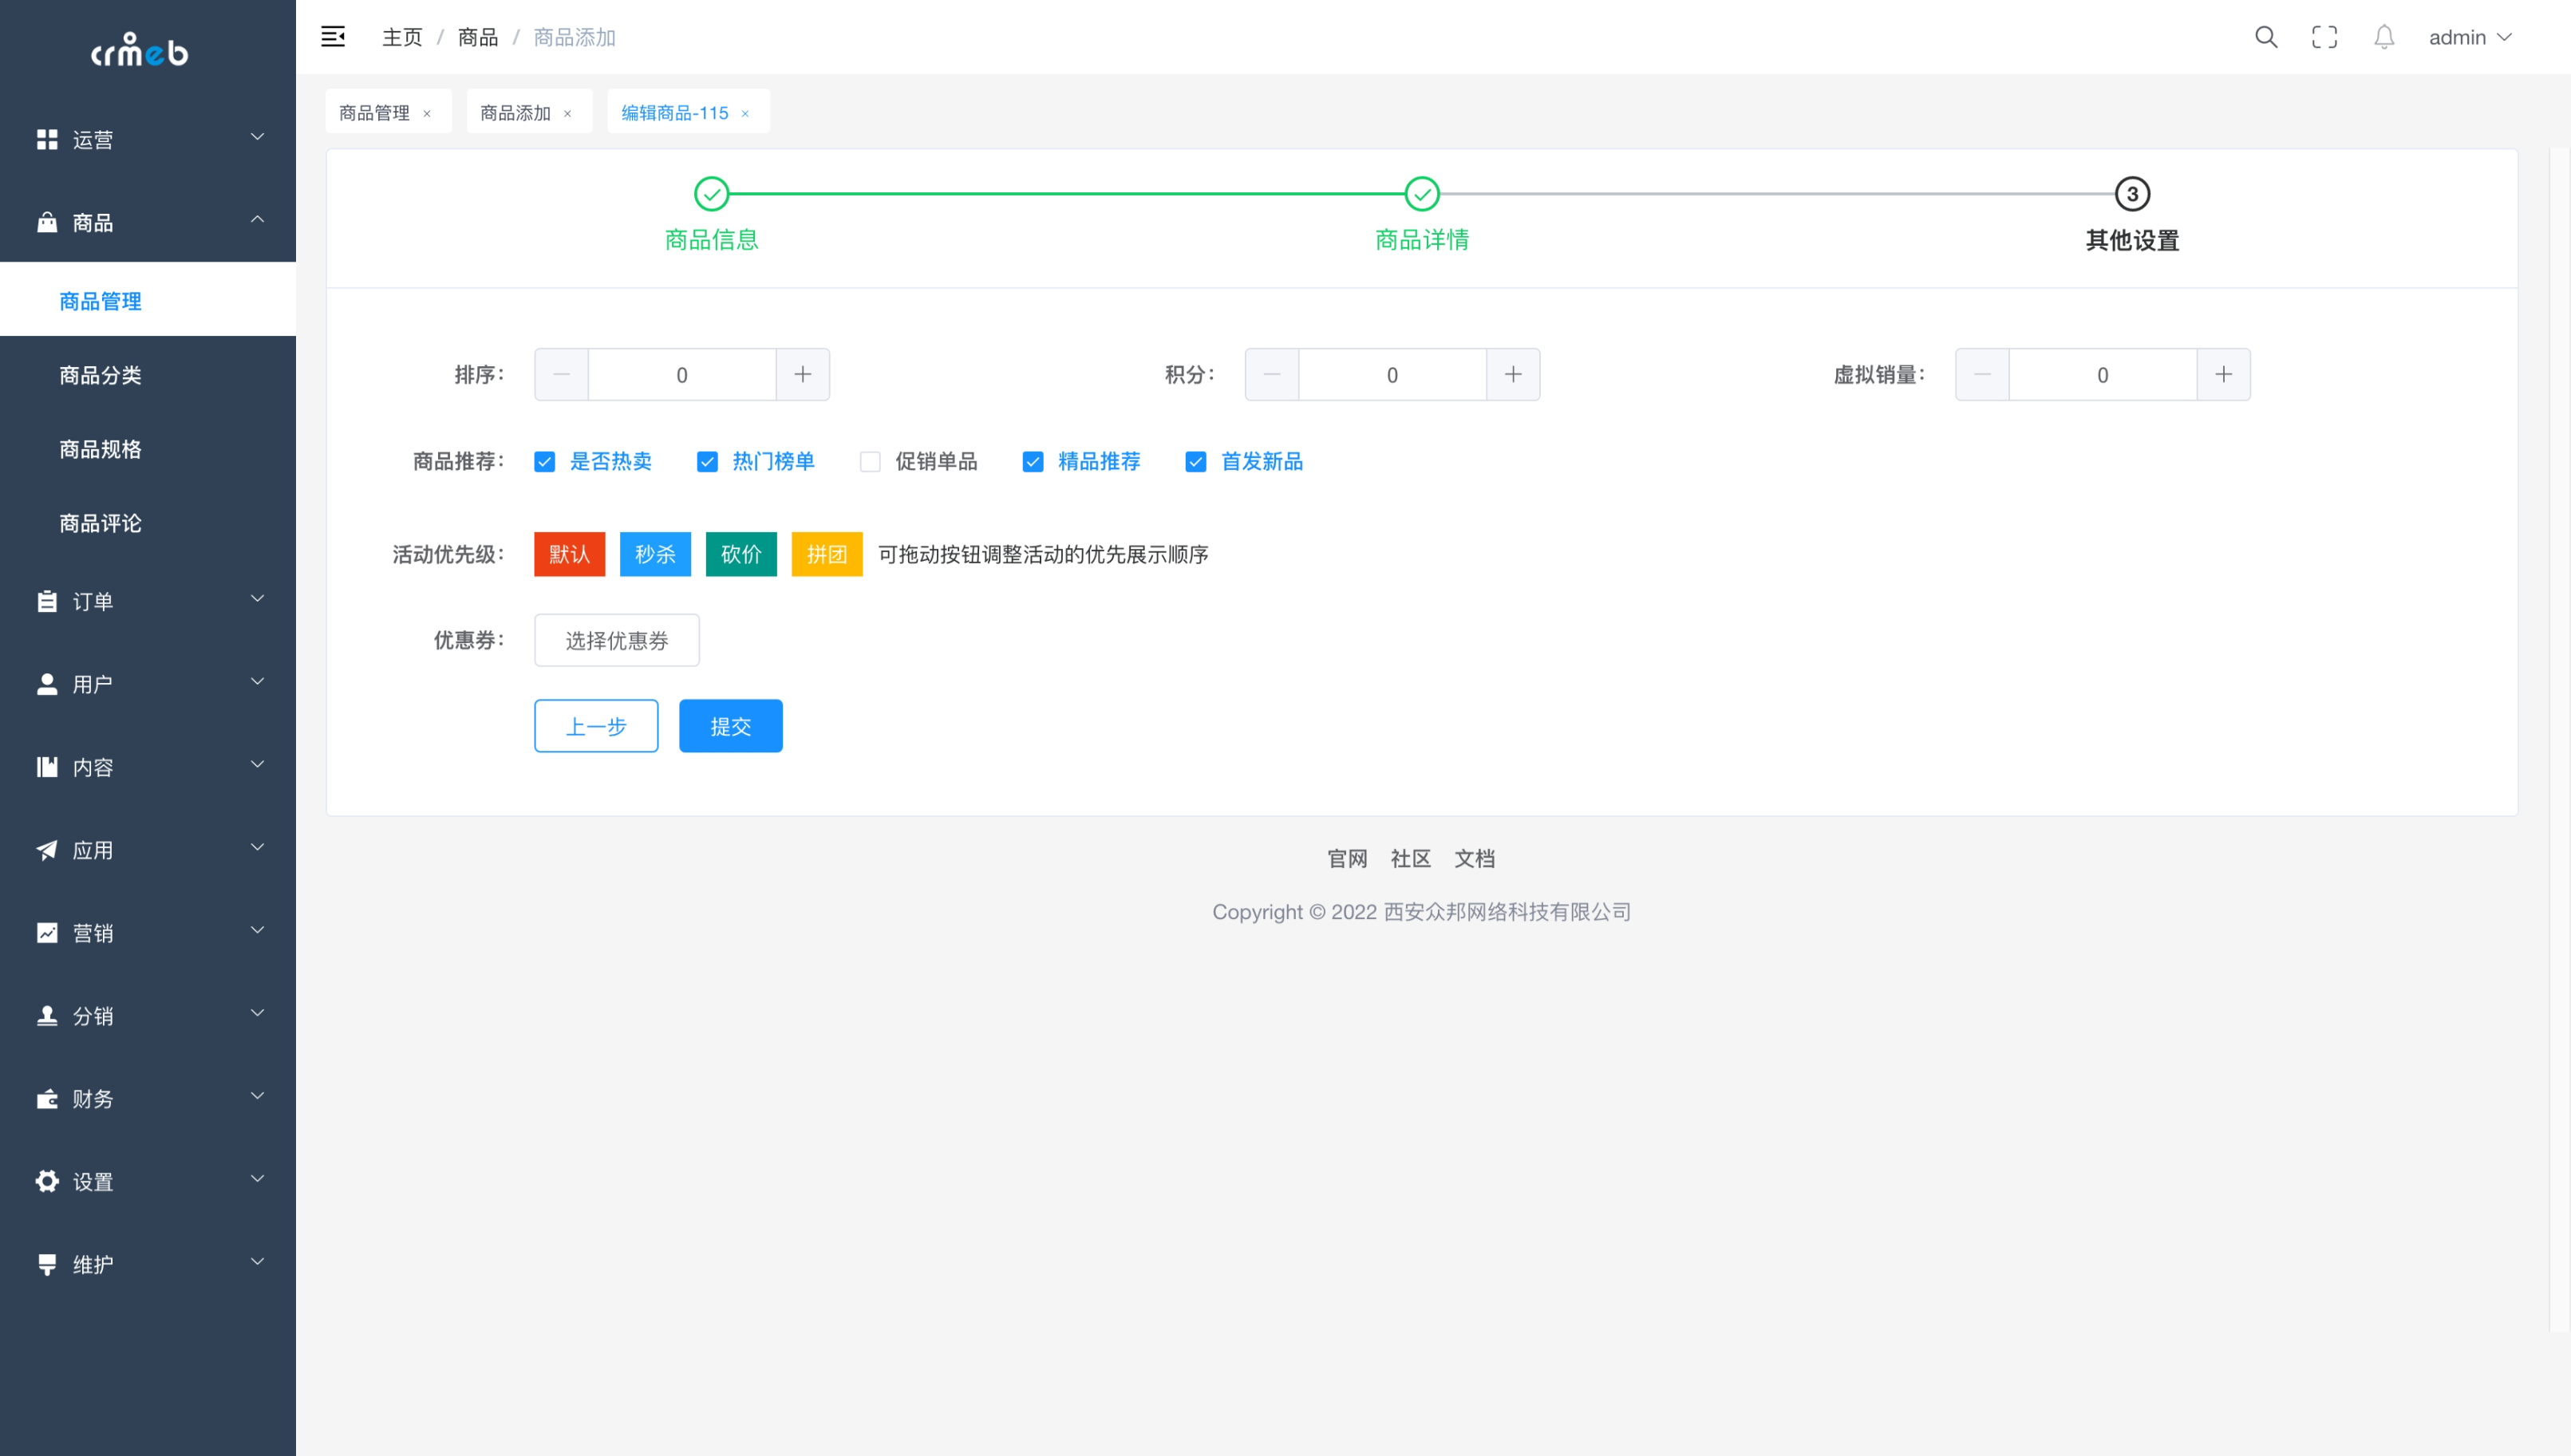The height and width of the screenshot is (1456, 2571).
Task: Click the 维护 maintenance icon
Action: pos(47,1264)
